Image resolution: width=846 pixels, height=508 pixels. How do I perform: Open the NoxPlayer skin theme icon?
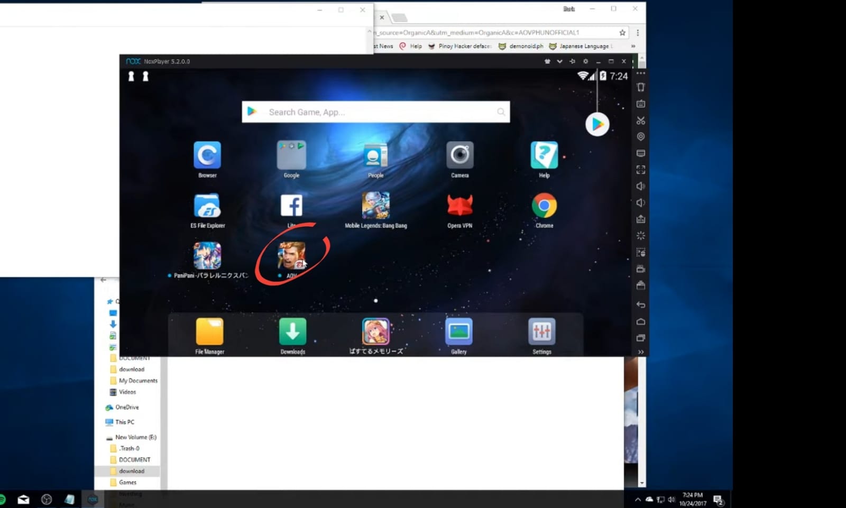547,61
